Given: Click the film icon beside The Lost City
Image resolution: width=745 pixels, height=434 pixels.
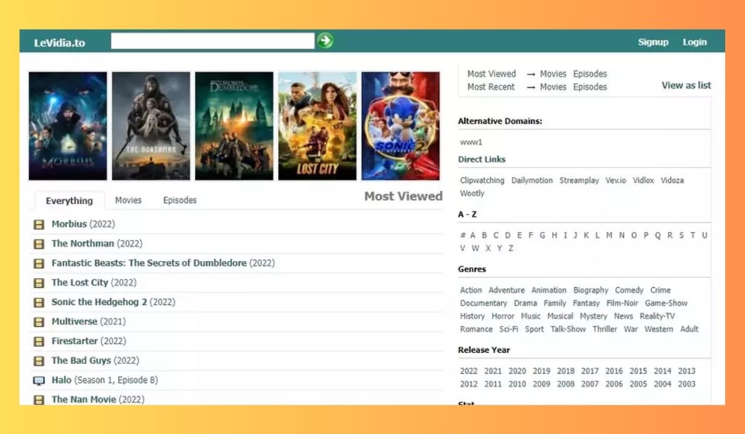Looking at the screenshot, I should tap(38, 283).
